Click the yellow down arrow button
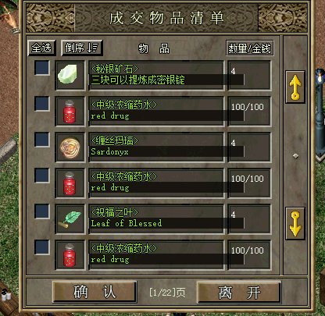This screenshot has height=316, width=325. click(x=295, y=223)
